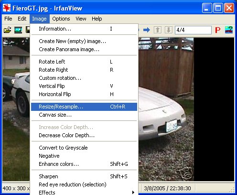Click the landscape picture icon in toolbar
This screenshot has height=195, width=237.
[x=229, y=30]
